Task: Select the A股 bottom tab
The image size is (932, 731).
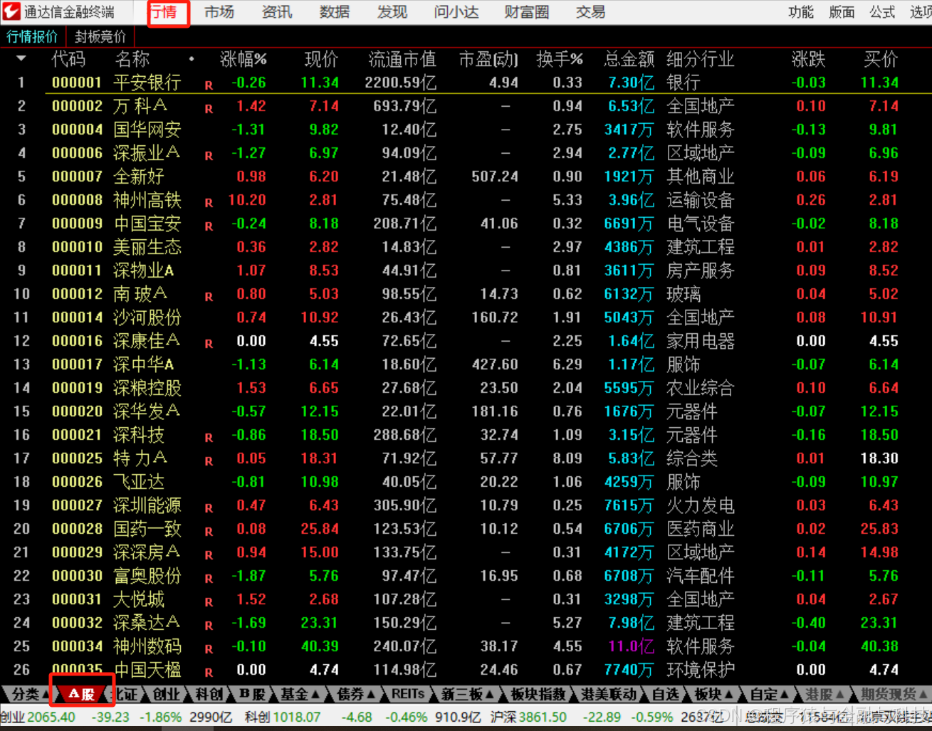Action: click(82, 694)
